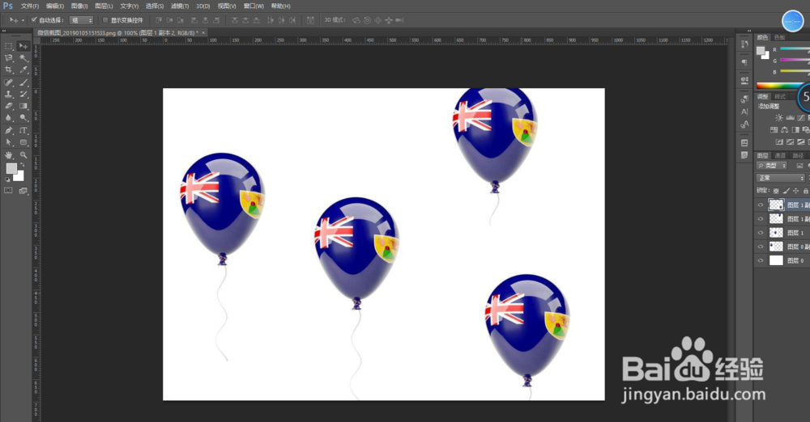Screen dimensions: 810x422
Task: Add a color balance adjustment
Action: (x=784, y=130)
